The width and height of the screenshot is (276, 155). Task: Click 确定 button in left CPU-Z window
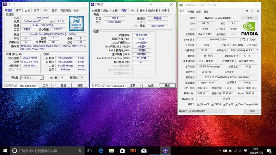[x=80, y=85]
